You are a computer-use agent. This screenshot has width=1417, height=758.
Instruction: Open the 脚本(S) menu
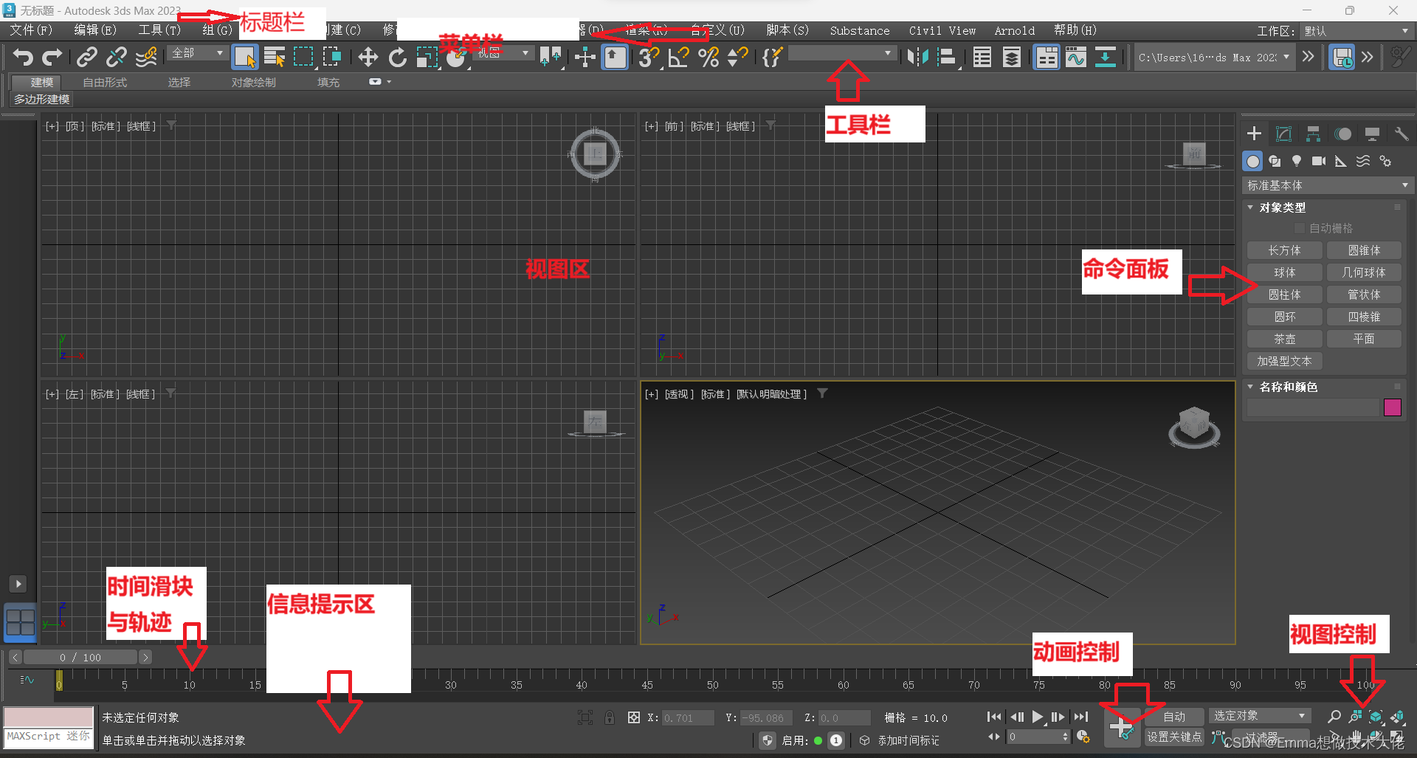pos(787,30)
